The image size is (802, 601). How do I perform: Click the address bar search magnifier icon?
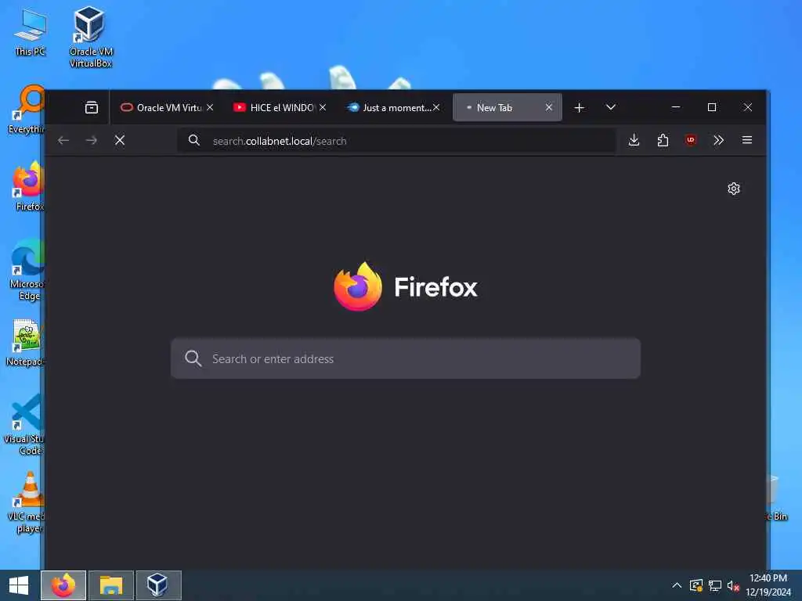click(x=194, y=140)
